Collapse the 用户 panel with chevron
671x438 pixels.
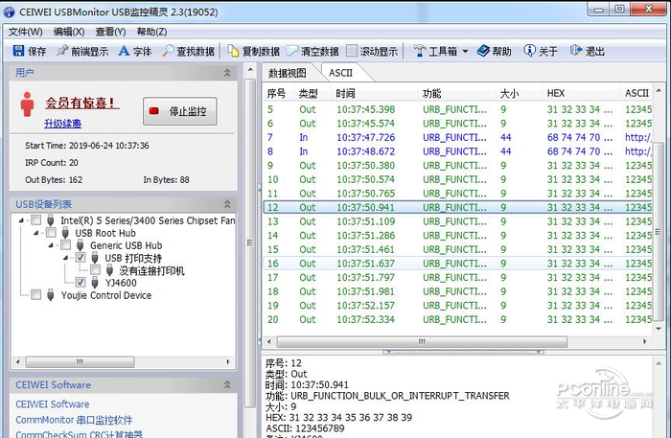(x=227, y=73)
